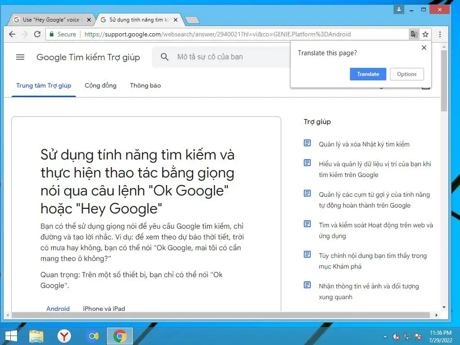Screen dimensions: 460x345
Task: Select the 'iPhone và iPad' platform tab
Action: pos(104,308)
